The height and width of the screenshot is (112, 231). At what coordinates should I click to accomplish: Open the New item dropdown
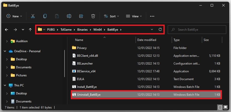[x=14, y=16]
